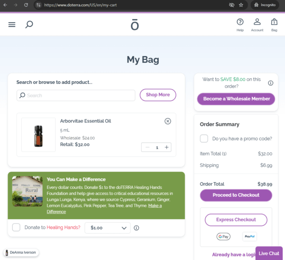The height and width of the screenshot is (260, 285).
Task: Show wholesale savings info icon
Action: [270, 83]
